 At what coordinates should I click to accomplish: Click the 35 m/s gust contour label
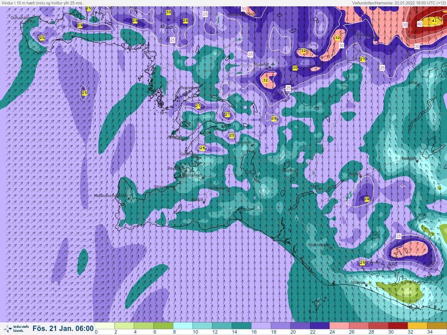[405, 25]
